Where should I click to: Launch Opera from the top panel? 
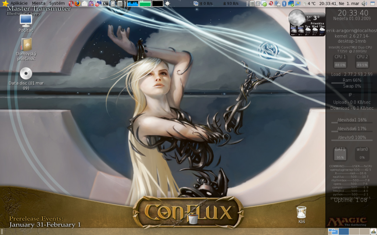pos(71,3)
